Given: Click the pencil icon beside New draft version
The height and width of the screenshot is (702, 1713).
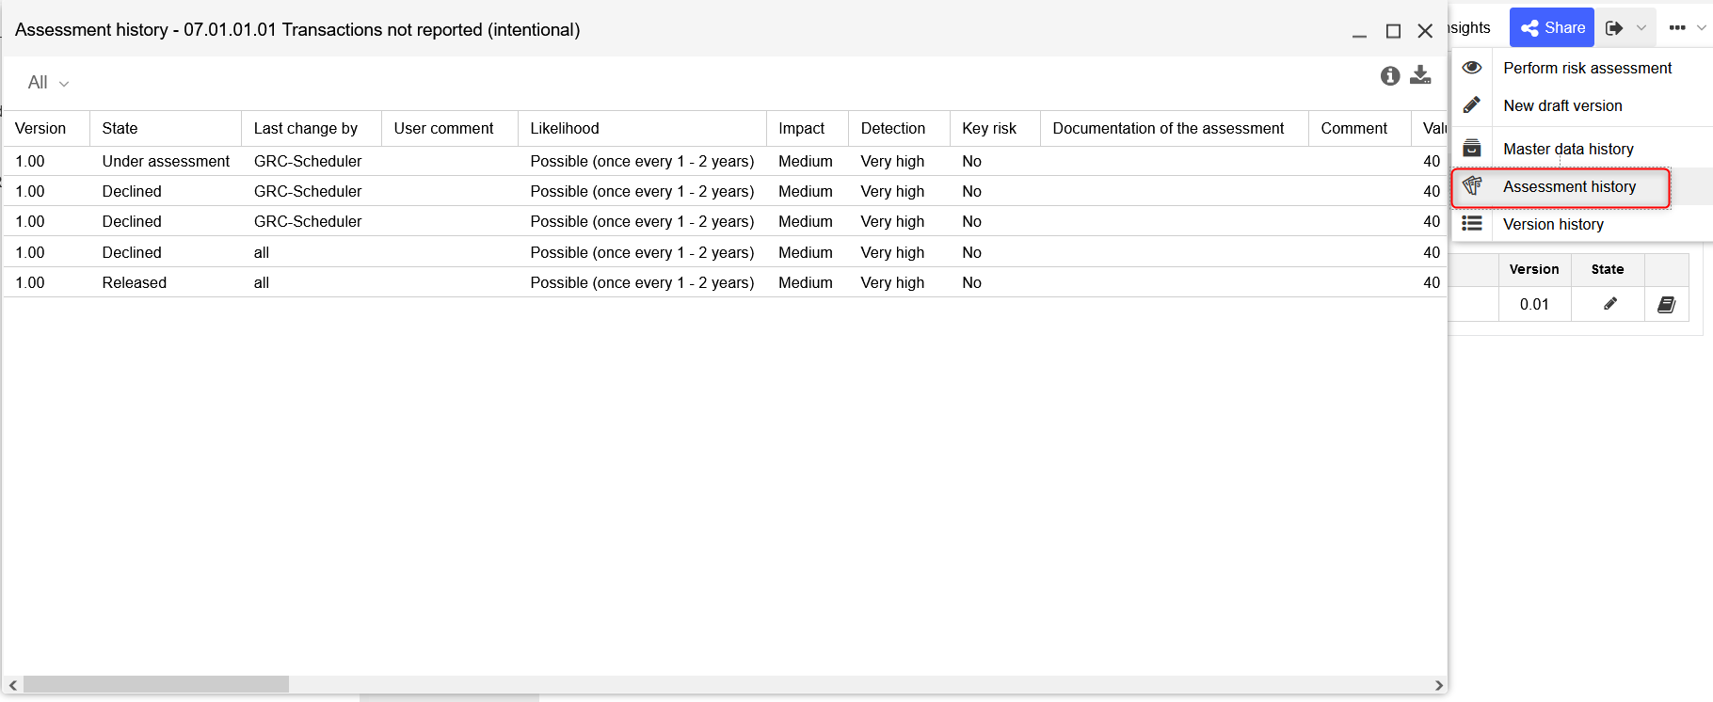Looking at the screenshot, I should pyautogui.click(x=1472, y=105).
